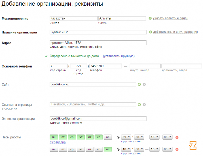
Task: Click the country code field with '7'
Action: [59, 66]
